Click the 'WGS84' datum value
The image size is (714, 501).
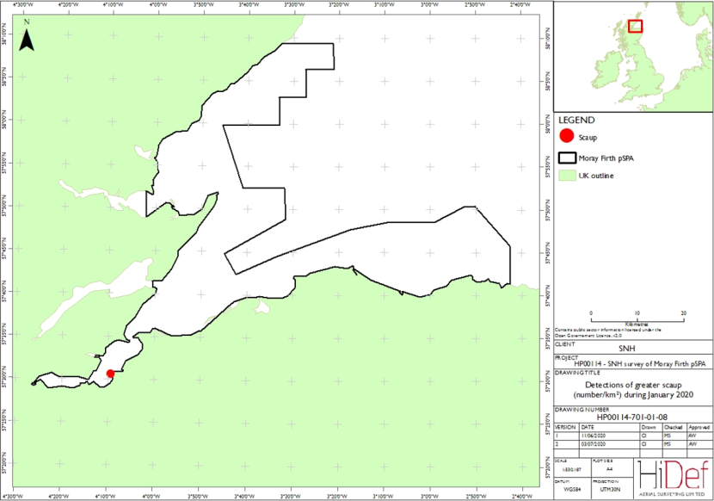coord(571,489)
